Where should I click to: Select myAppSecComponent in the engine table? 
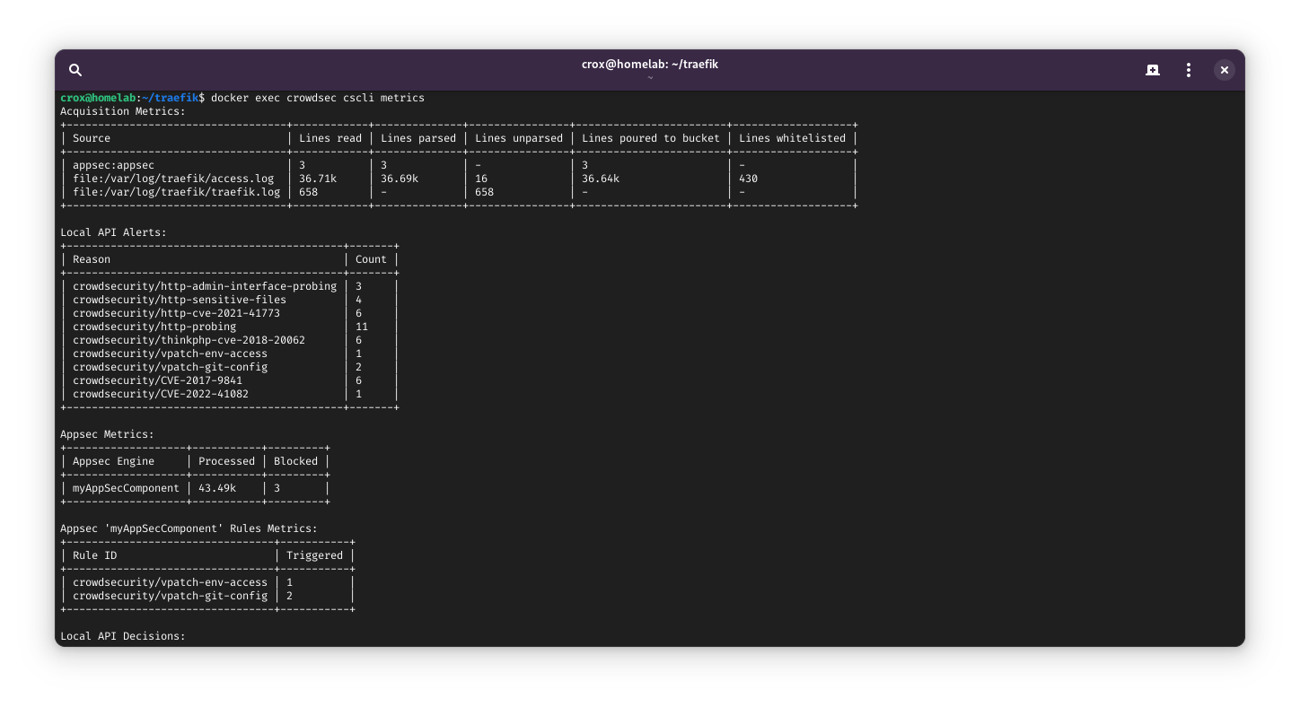(x=126, y=488)
